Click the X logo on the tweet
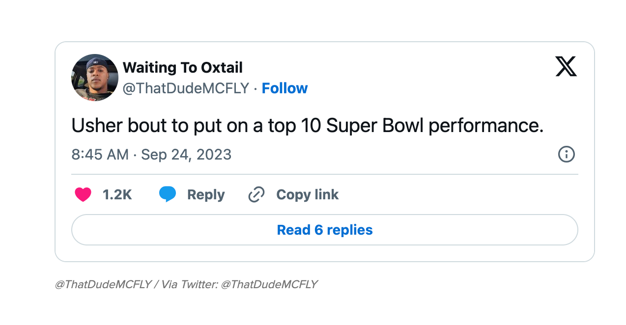This screenshot has width=626, height=325. pyautogui.click(x=566, y=66)
